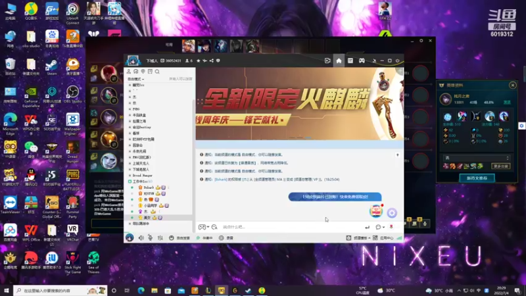Click the Windows Start button

[7, 290]
